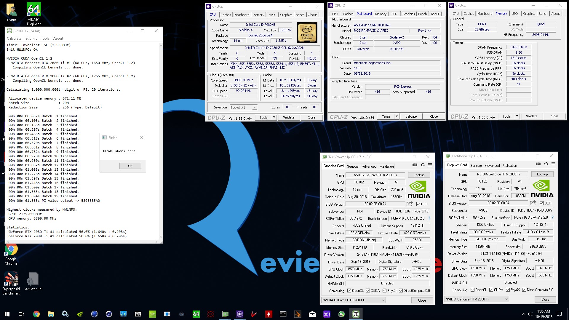Click the BIOS share icon beside 90.02.0B.00.74
Screen dimensions: 569x320
coord(410,204)
